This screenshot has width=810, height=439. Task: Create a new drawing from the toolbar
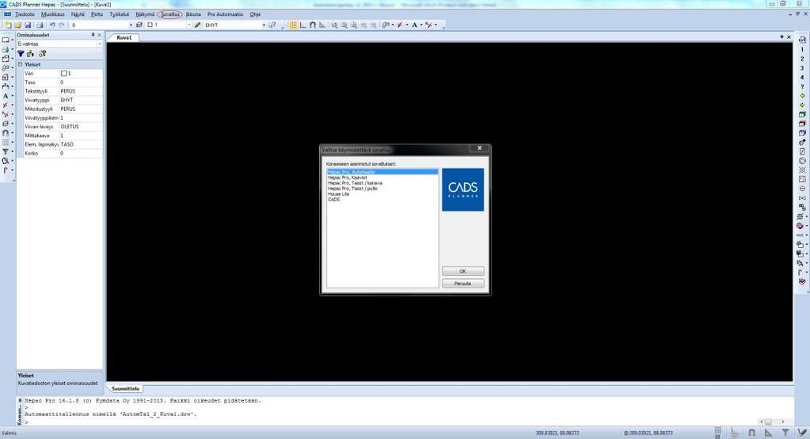click(8, 25)
